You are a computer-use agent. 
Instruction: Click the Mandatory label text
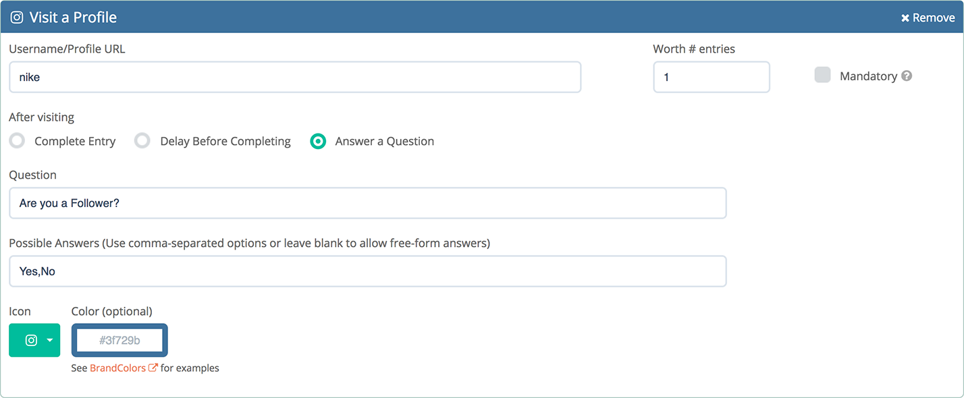click(868, 76)
